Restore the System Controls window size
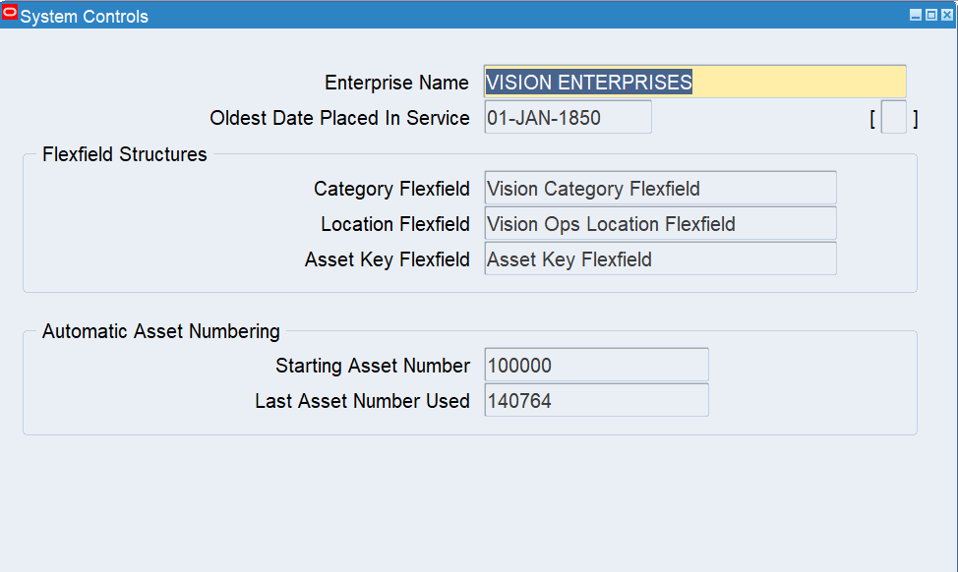 coord(932,15)
